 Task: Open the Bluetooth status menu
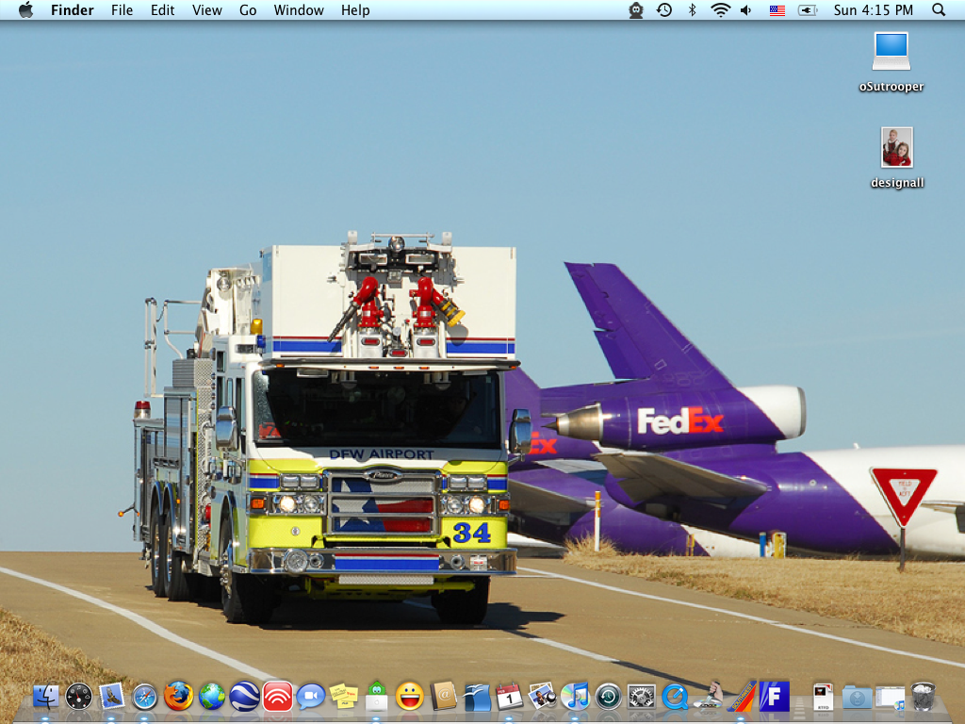[x=692, y=9]
